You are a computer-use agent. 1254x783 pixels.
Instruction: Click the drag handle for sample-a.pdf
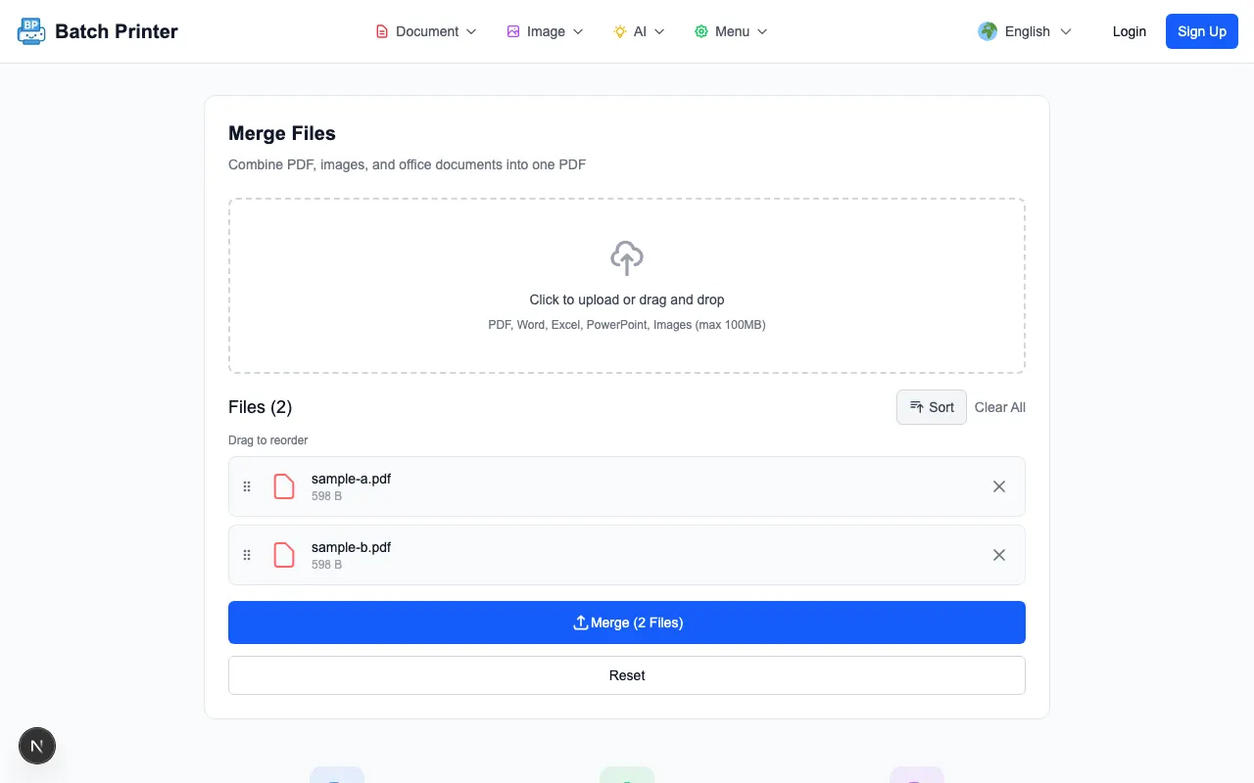click(247, 486)
